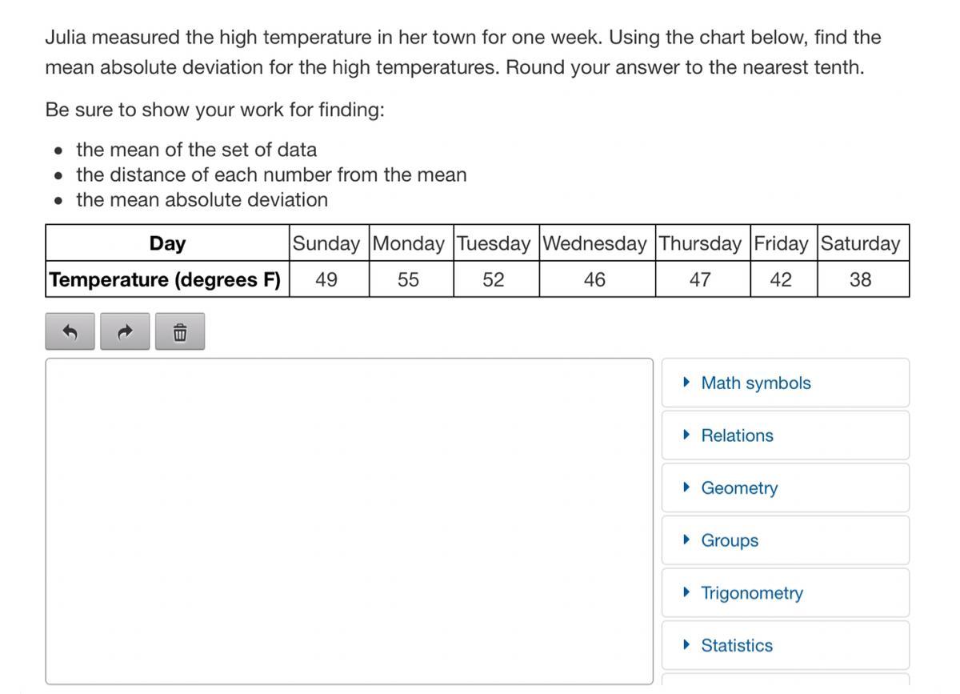960x694 pixels.
Task: Select the Saturday column header
Action: tap(861, 243)
